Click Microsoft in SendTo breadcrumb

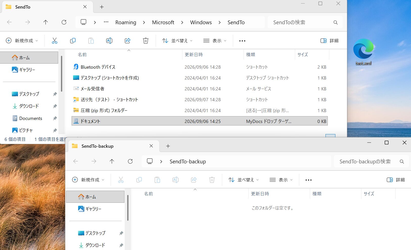[x=163, y=22]
